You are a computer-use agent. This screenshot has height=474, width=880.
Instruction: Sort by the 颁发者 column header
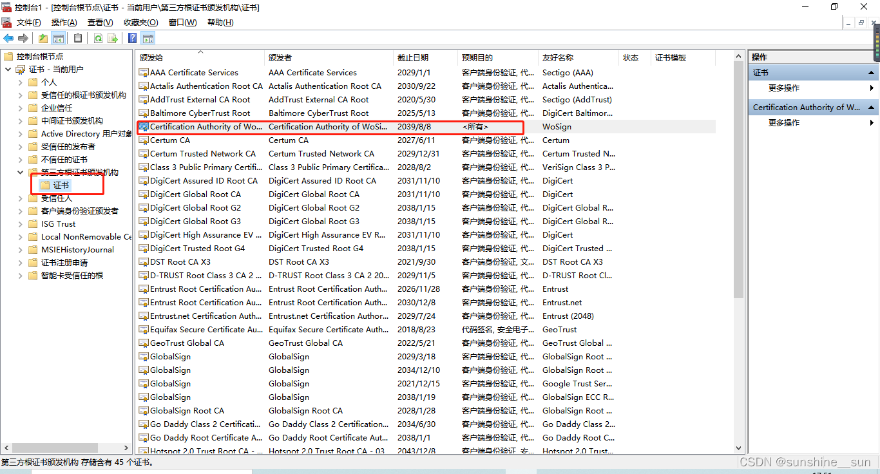click(329, 58)
